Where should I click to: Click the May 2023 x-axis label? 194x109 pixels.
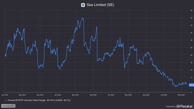22,95
